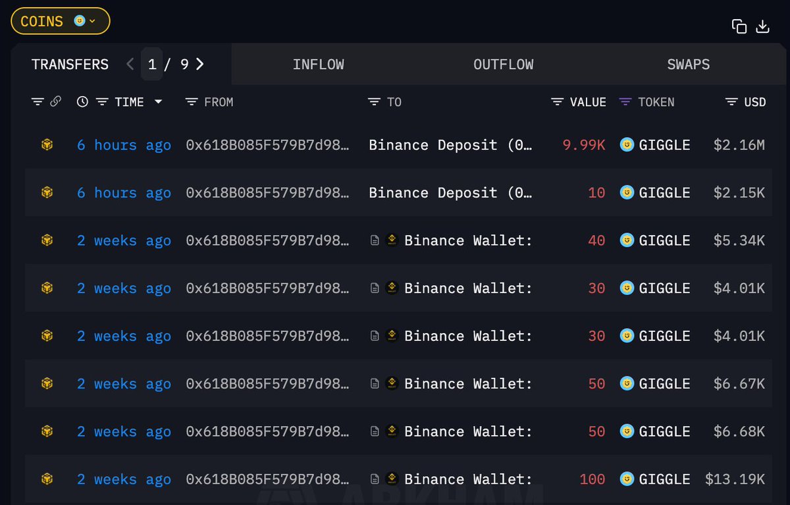Click the USD amount $13.19K

[735, 479]
